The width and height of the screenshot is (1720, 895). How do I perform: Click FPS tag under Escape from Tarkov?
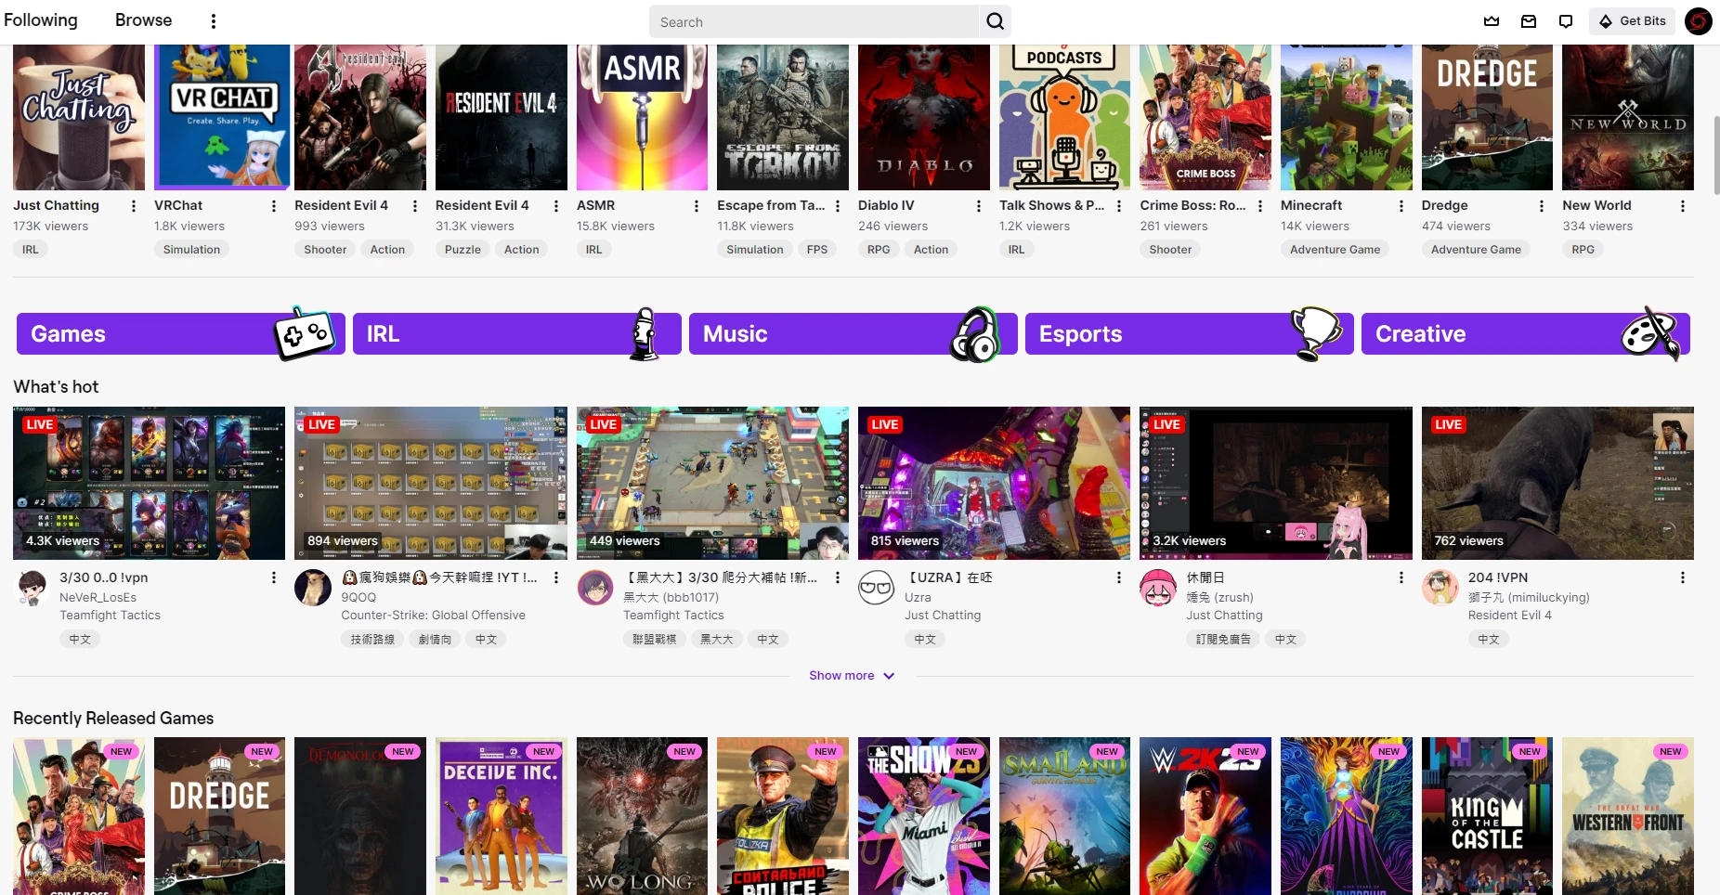(817, 250)
